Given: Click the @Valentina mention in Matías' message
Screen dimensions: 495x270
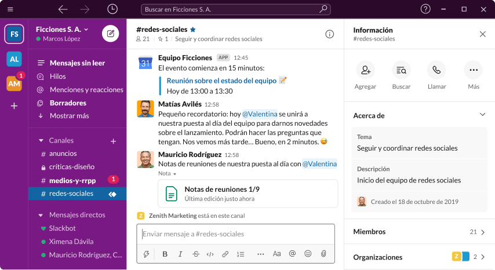Looking at the screenshot, I should pyautogui.click(x=260, y=114).
